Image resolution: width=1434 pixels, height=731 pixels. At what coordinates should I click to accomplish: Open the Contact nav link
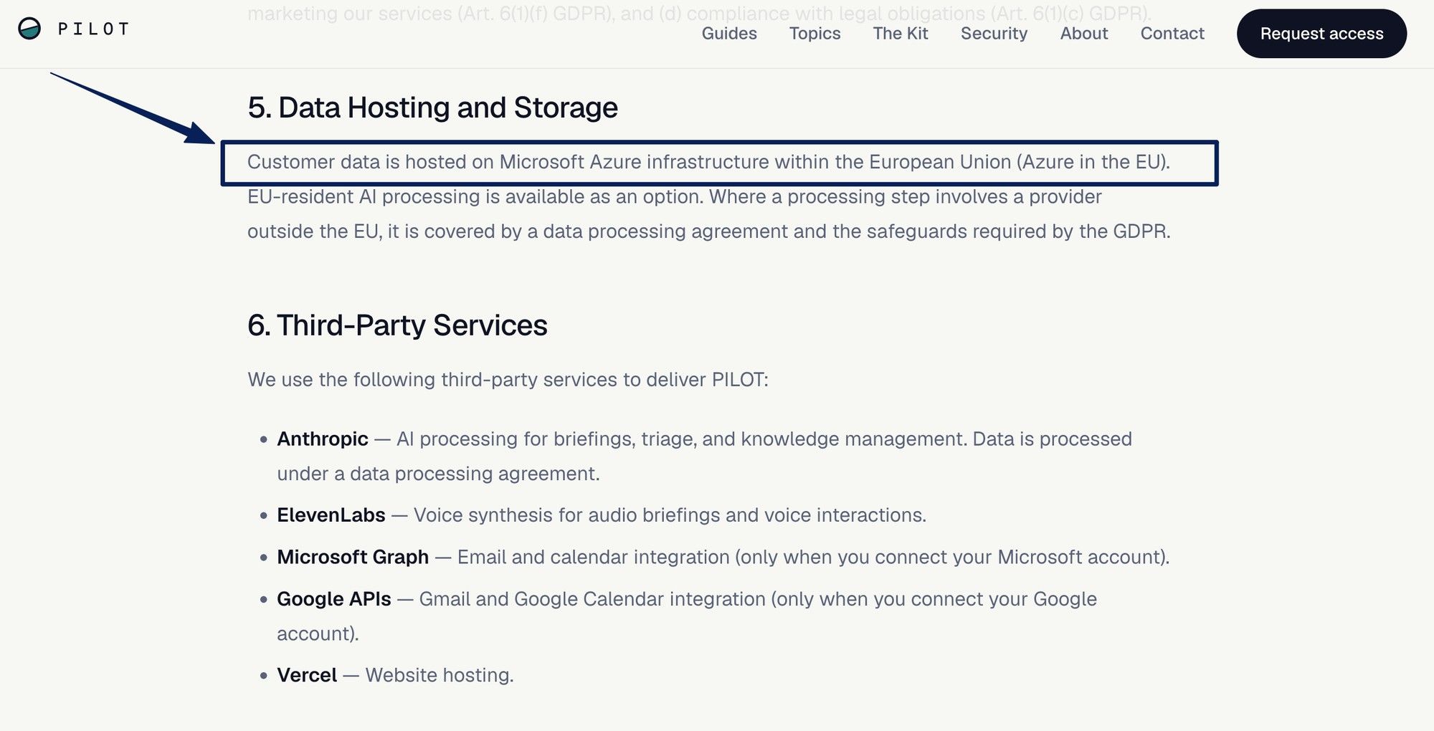[x=1172, y=34]
